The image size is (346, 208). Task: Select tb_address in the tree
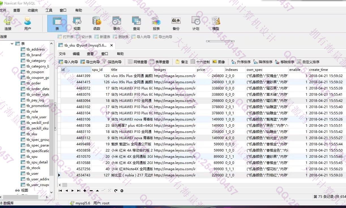tap(35, 49)
